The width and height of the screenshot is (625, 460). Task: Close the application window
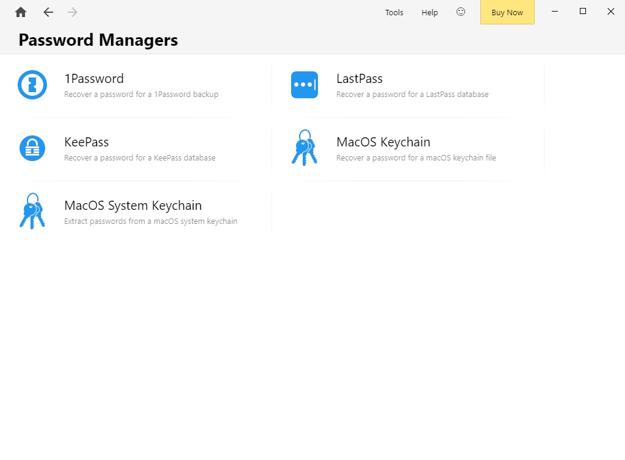coord(610,12)
